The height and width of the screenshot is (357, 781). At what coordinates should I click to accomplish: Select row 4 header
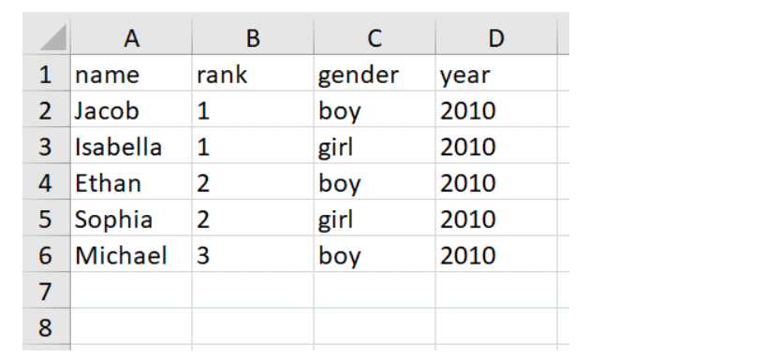[46, 182]
